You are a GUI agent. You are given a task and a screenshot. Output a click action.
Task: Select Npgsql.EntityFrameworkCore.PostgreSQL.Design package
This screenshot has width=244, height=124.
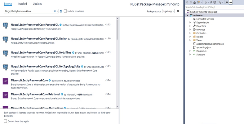pos(39,38)
